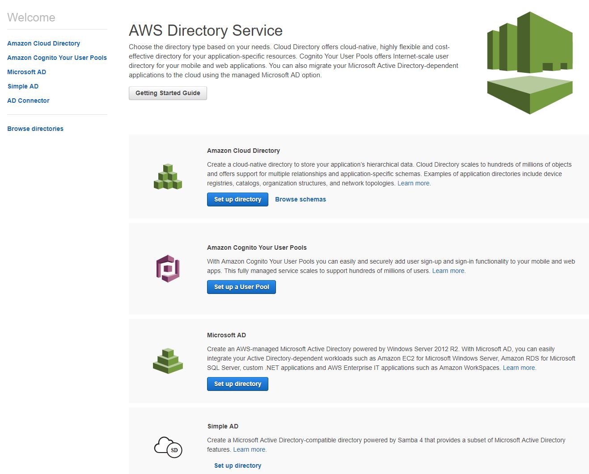
Task: Learn more about Cognito User Pools
Action: click(x=448, y=271)
